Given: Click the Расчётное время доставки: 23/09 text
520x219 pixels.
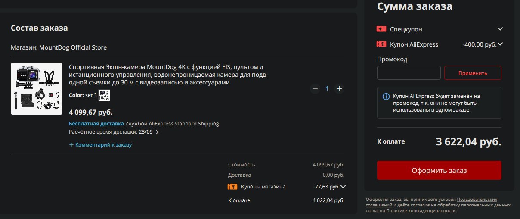Looking at the screenshot, I should 111,132.
